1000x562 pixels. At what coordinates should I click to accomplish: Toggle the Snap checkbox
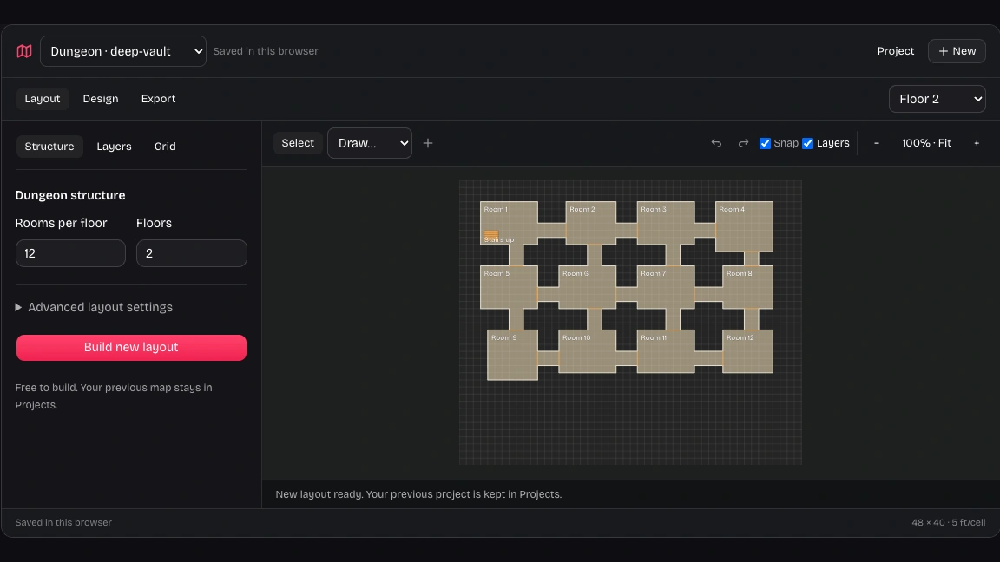(x=766, y=143)
